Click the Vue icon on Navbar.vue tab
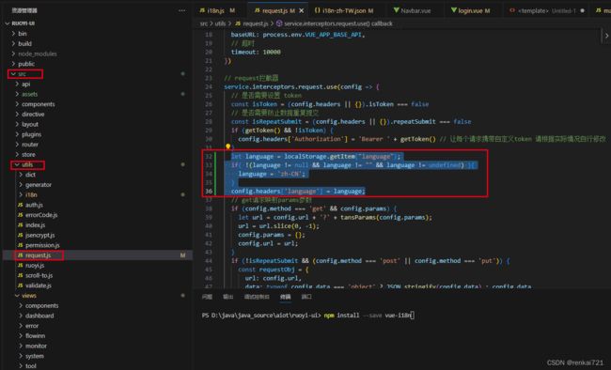The height and width of the screenshot is (370, 611). [x=397, y=10]
